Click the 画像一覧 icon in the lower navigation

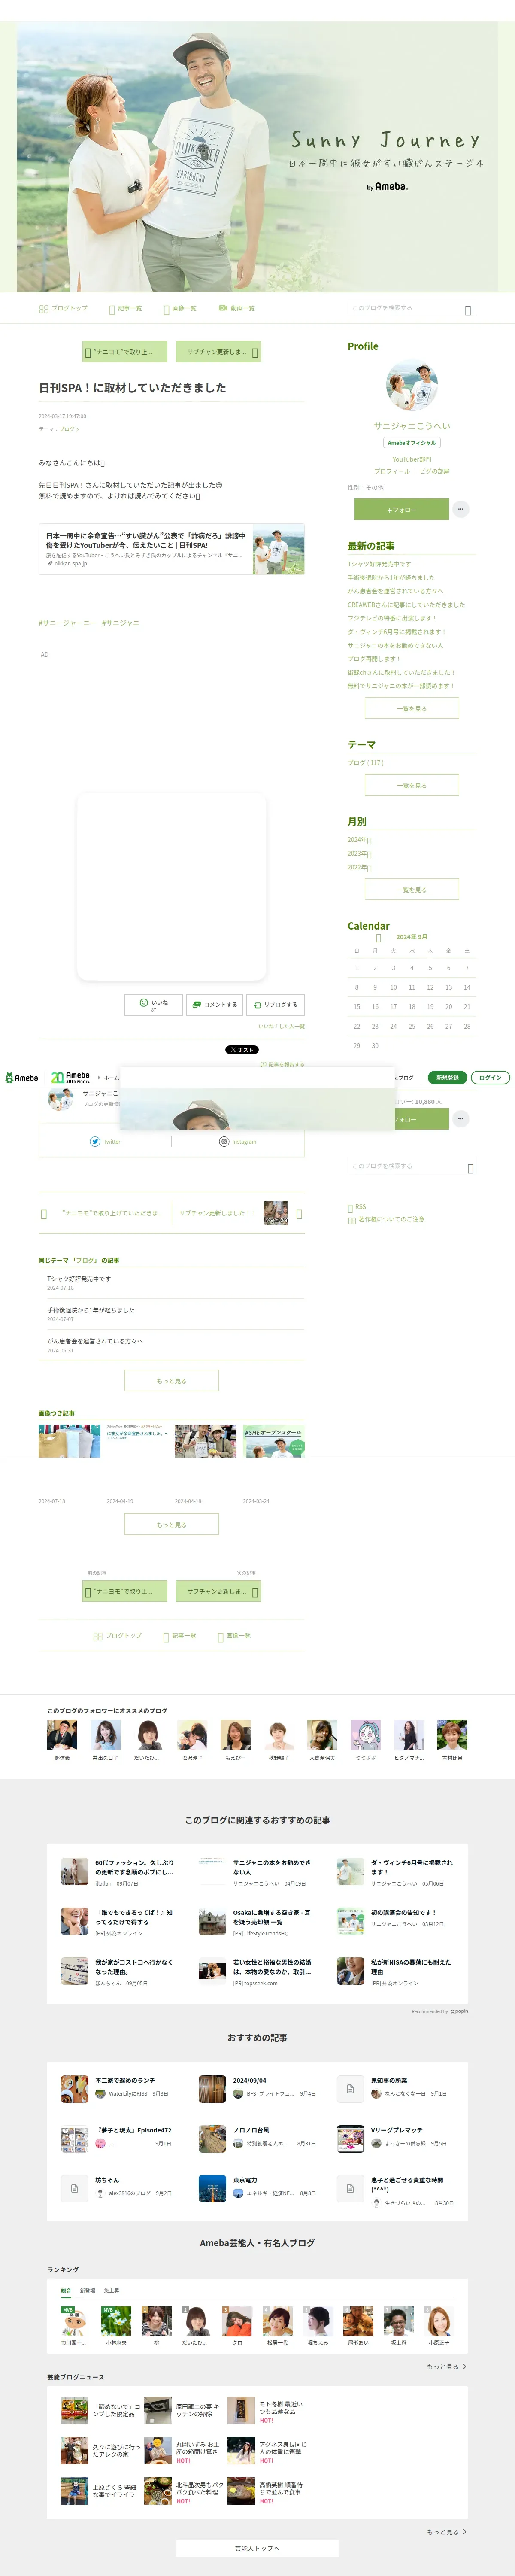coord(220,1637)
